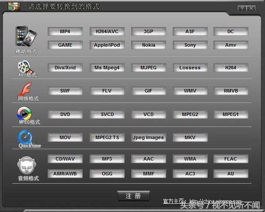
Task: Choose FLAC audio output
Action: pos(230,159)
